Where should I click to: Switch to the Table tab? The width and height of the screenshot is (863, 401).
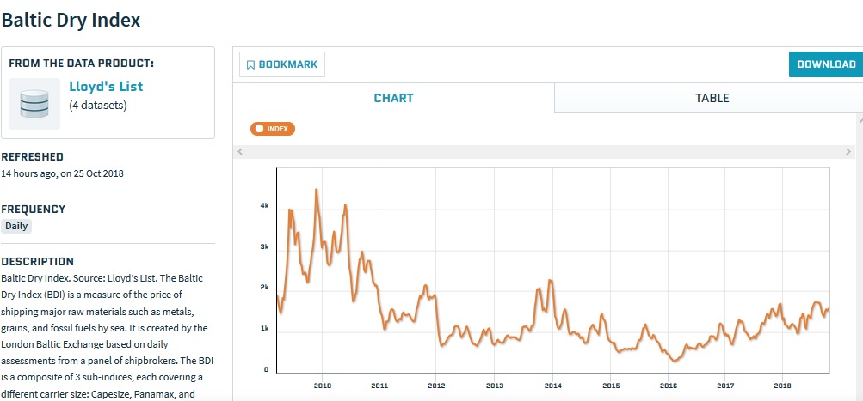pos(712,98)
